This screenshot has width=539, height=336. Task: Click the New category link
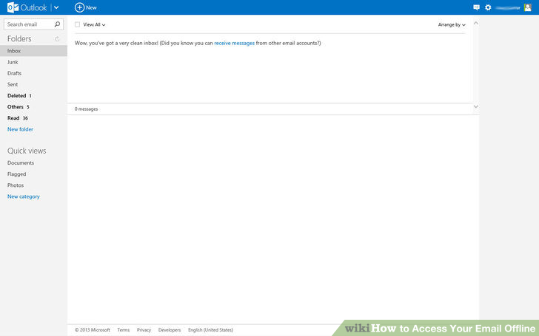pos(24,196)
